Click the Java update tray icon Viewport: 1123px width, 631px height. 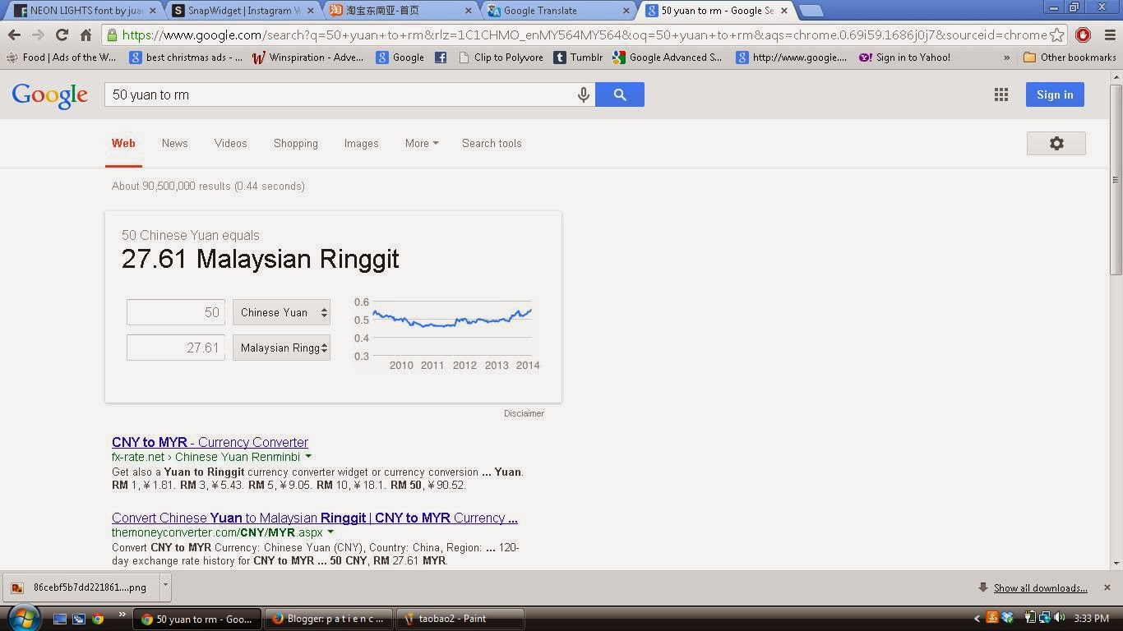(x=992, y=618)
